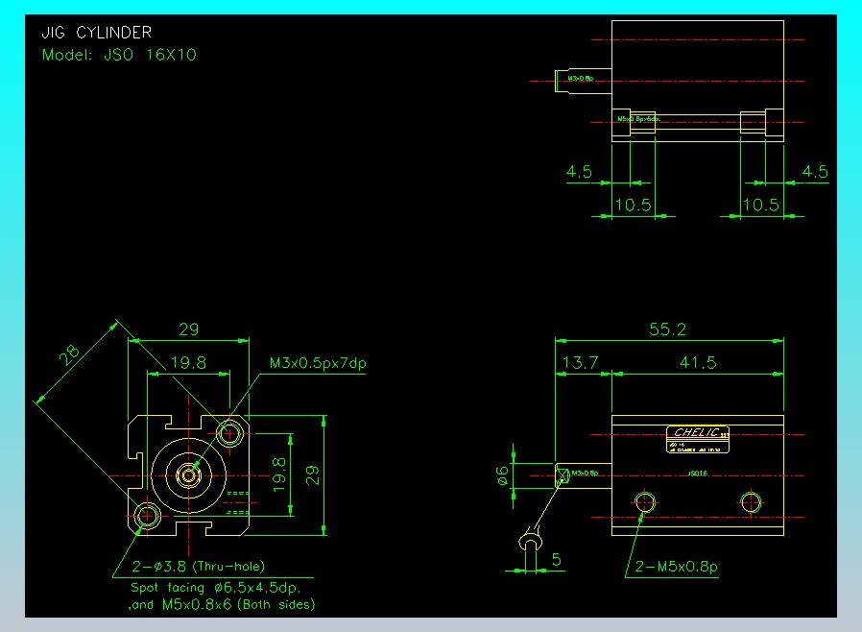Viewport: 862px width, 632px height.
Task: Select the left 4.5 dimension in top view
Action: pyautogui.click(x=580, y=172)
